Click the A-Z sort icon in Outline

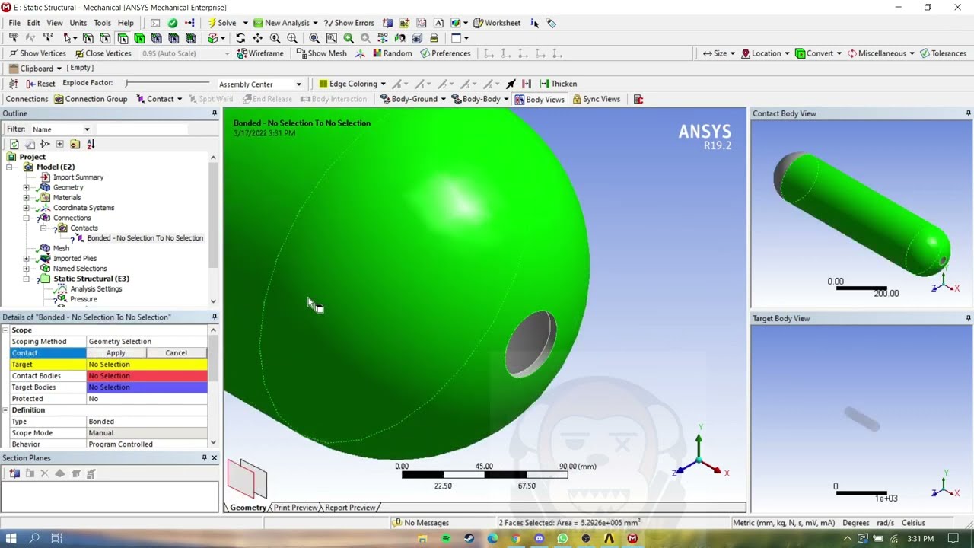pos(91,144)
